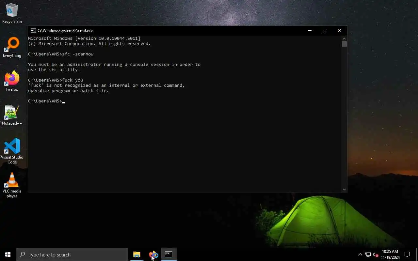Image resolution: width=418 pixels, height=261 pixels.
Task: Maximize the cmd.exe window
Action: click(x=325, y=30)
